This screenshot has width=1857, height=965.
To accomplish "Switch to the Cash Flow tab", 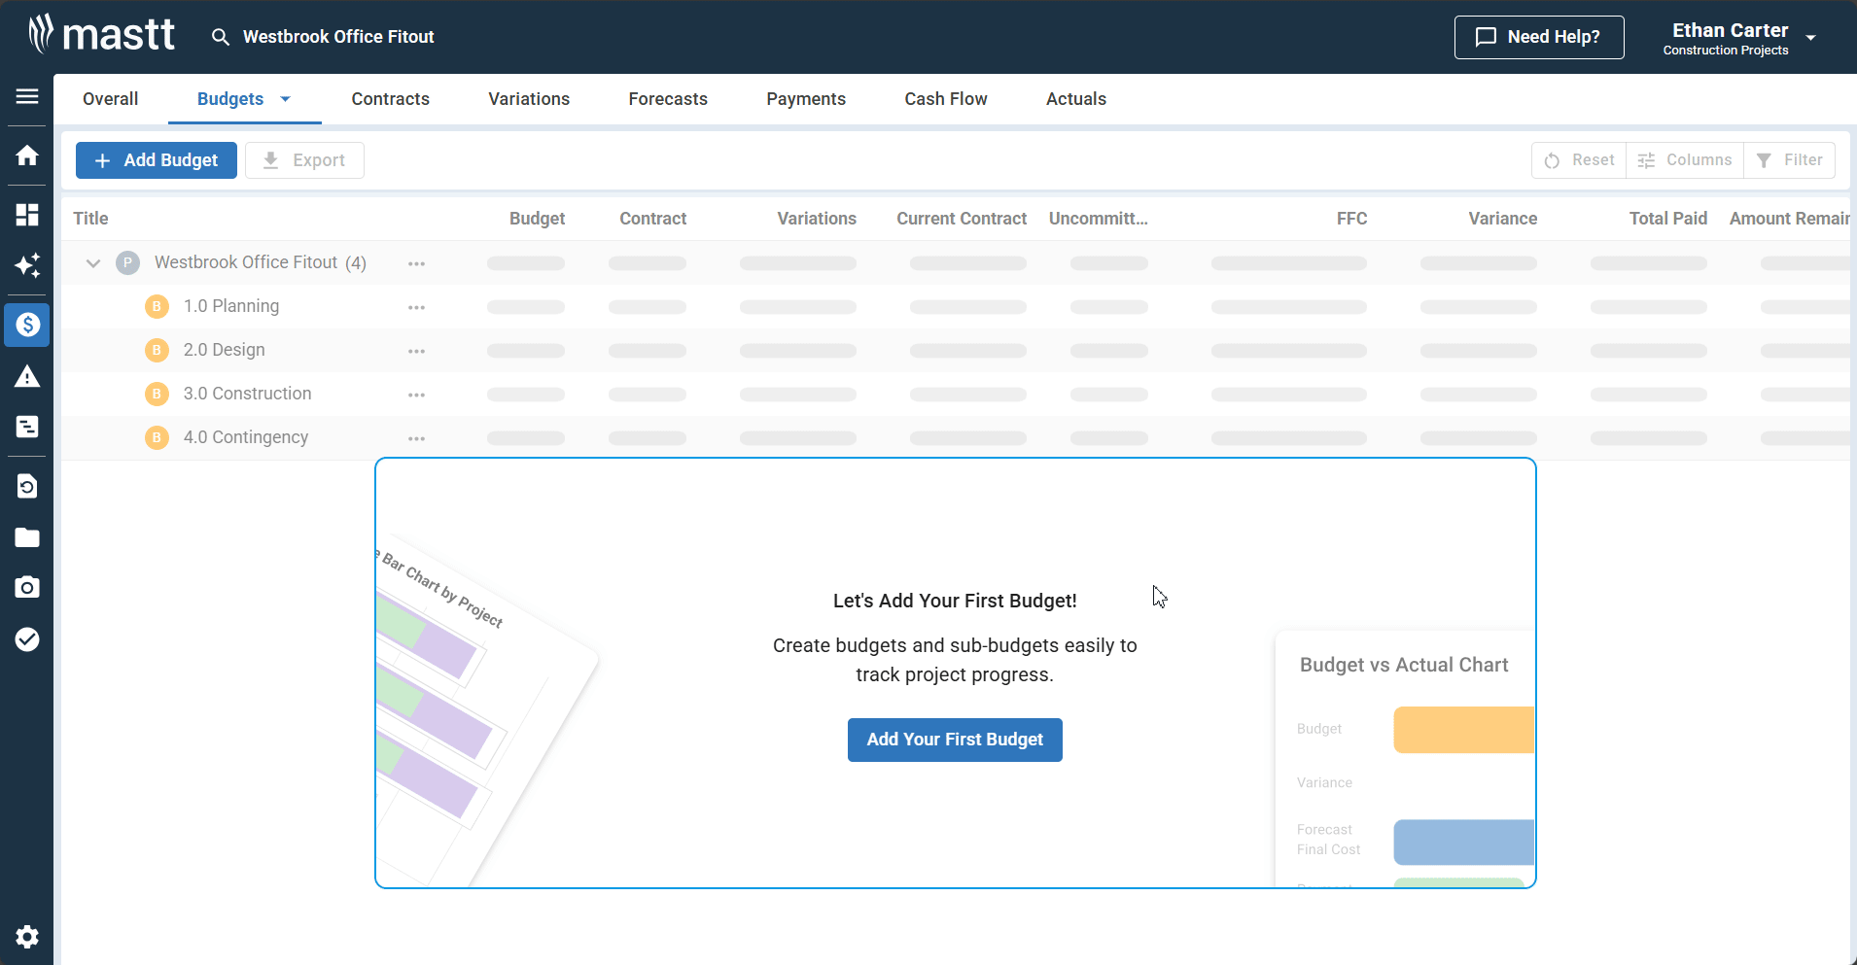I will pos(945,99).
